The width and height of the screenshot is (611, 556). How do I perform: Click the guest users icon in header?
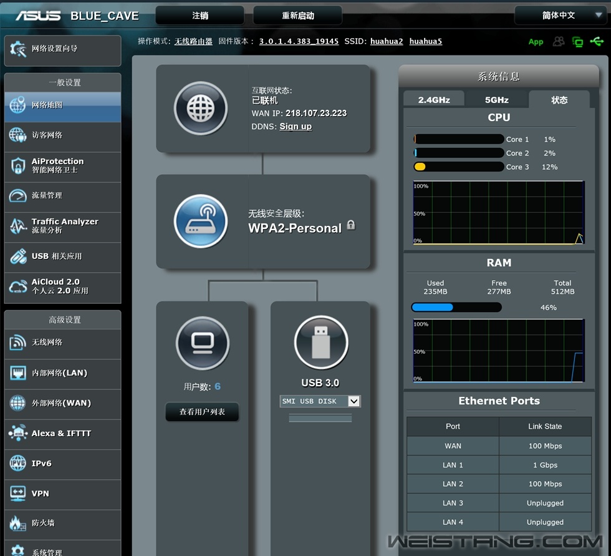559,41
